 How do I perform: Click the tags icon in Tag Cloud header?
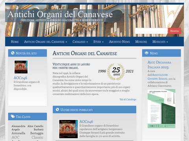pyautogui.click(x=13, y=116)
